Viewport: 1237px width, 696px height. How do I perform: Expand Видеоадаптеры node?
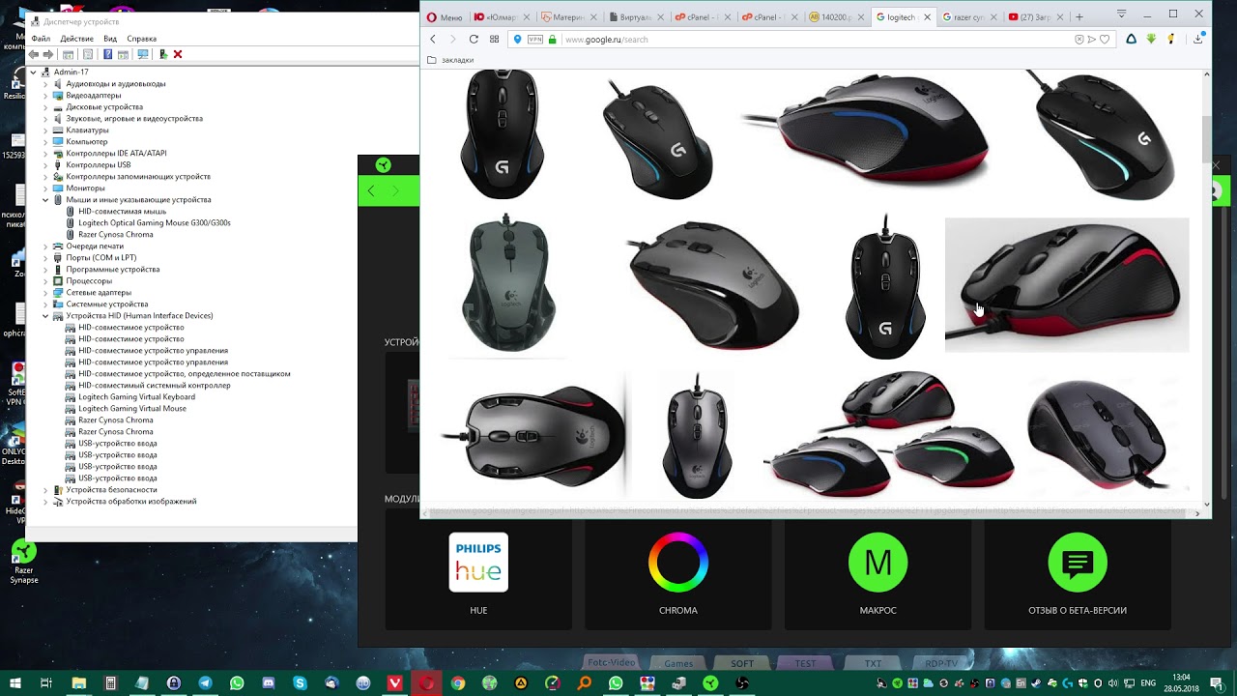(44, 96)
